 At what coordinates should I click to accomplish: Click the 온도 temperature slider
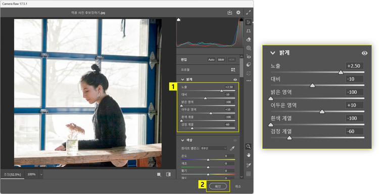pyautogui.click(x=208, y=160)
